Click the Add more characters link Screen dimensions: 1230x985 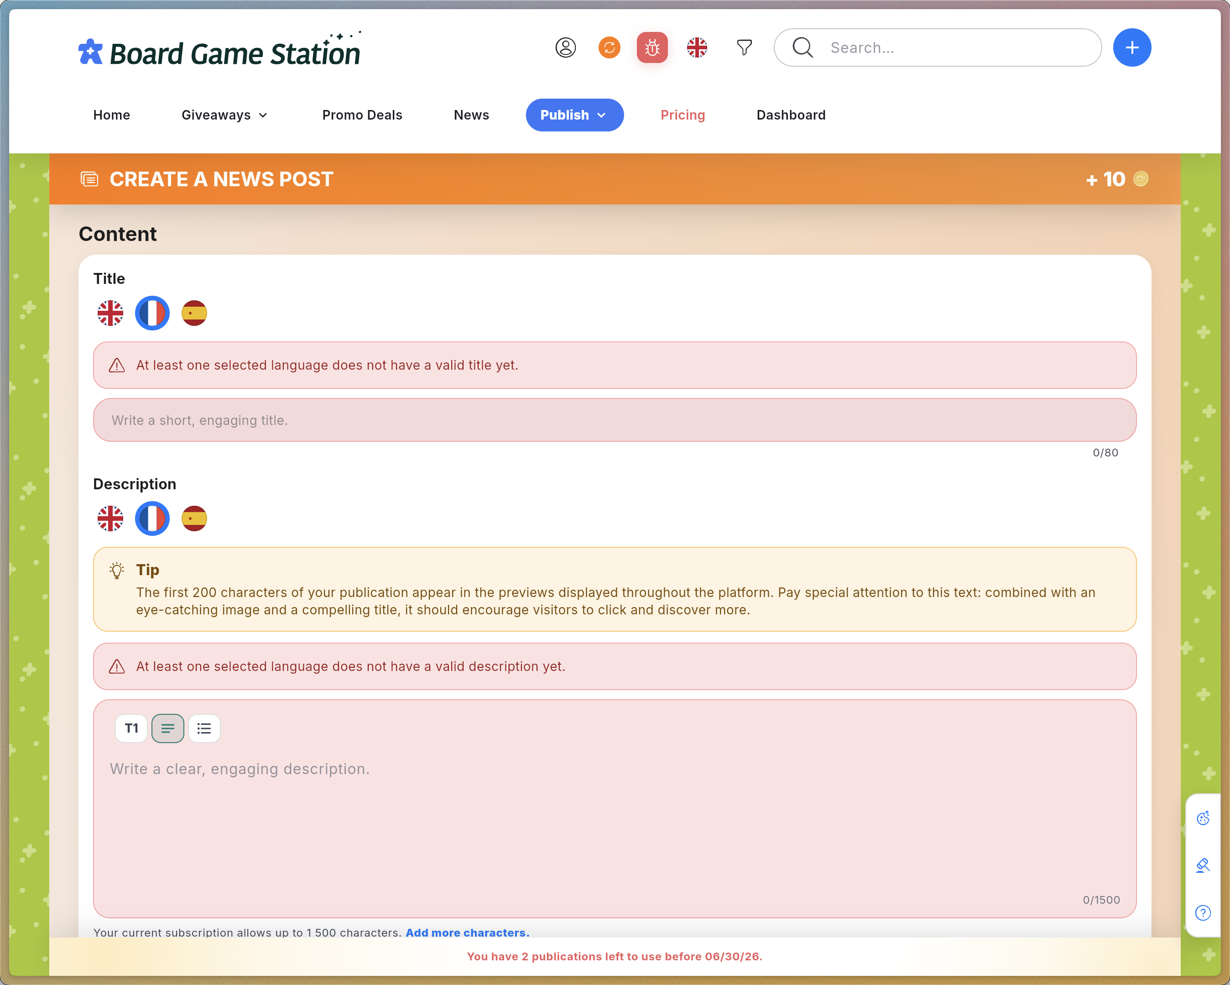467,933
